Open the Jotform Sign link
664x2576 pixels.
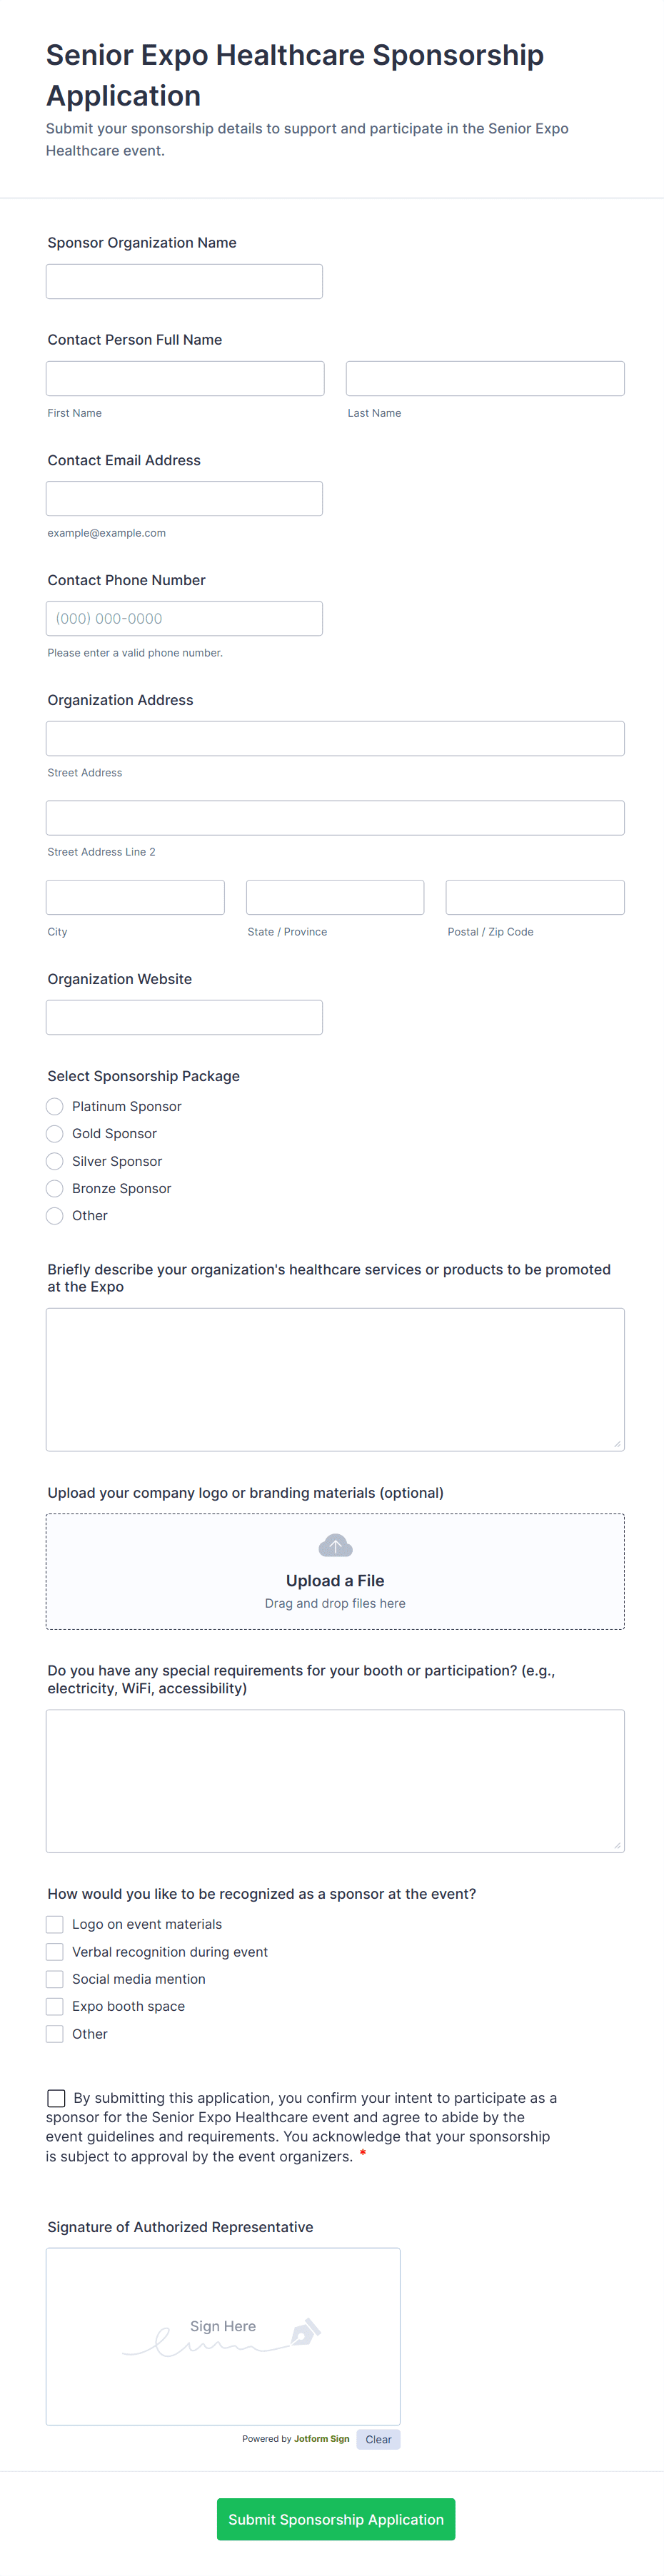[x=322, y=2438]
